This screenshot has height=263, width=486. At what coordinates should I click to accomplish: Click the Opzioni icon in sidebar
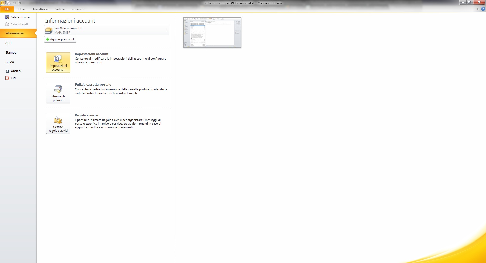tap(7, 71)
